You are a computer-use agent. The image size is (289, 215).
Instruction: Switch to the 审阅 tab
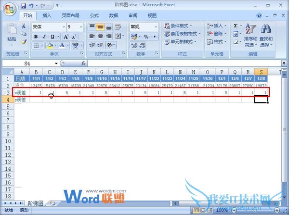click(x=133, y=16)
